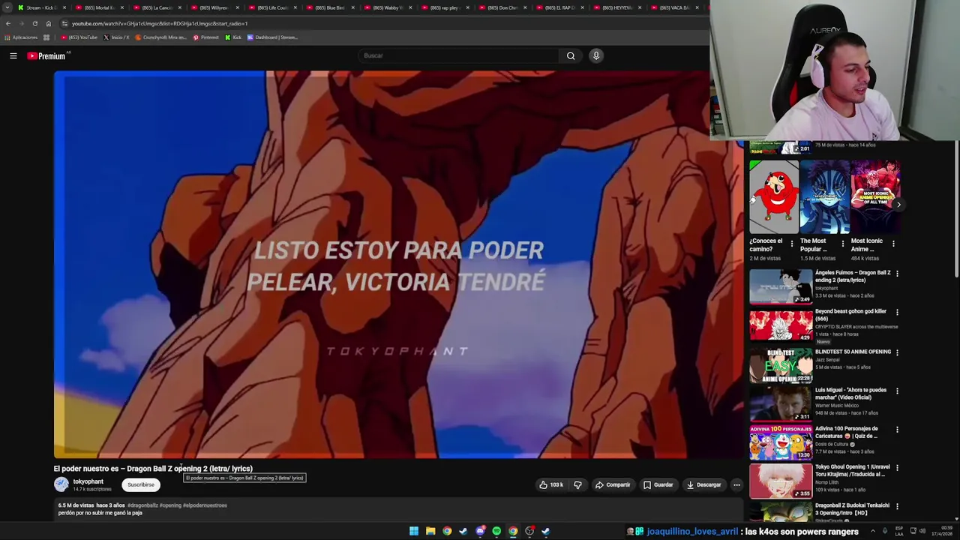Open options for 'Most Iconic Anime' short

pyautogui.click(x=893, y=244)
